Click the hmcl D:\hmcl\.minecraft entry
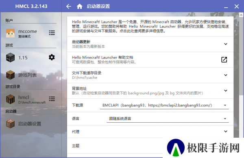 32,99
